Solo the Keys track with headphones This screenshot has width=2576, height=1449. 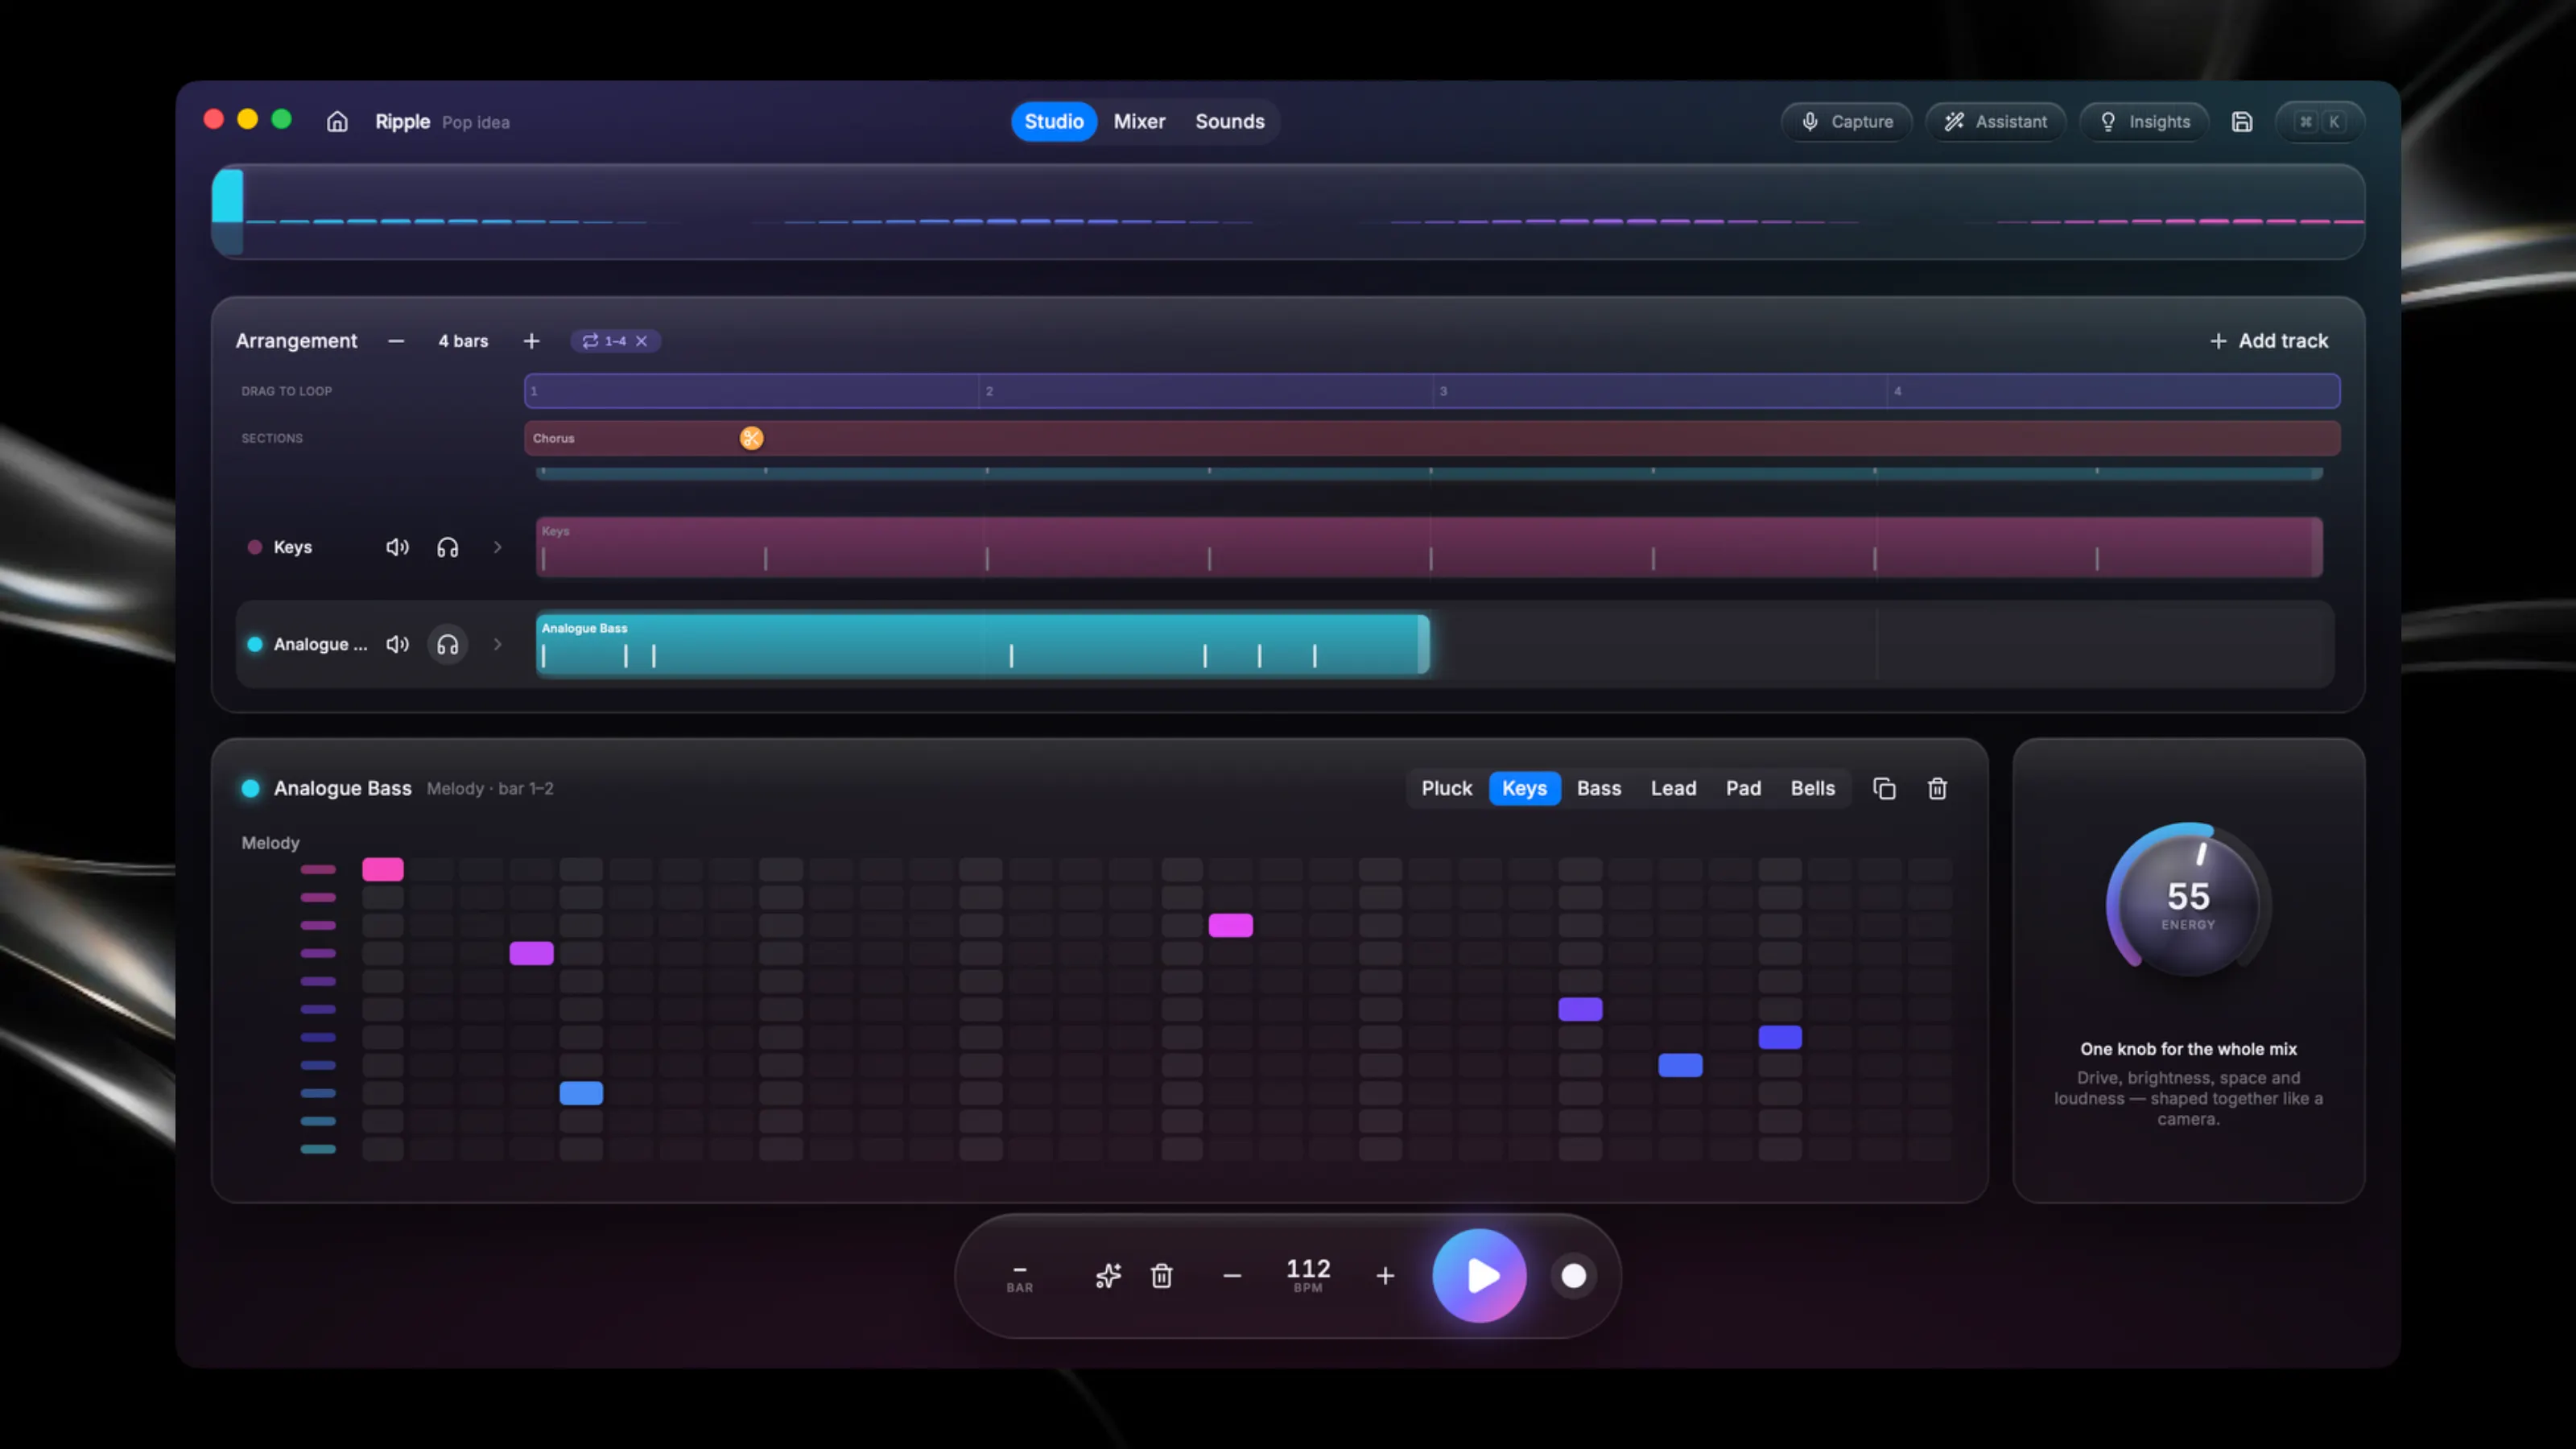pyautogui.click(x=448, y=547)
